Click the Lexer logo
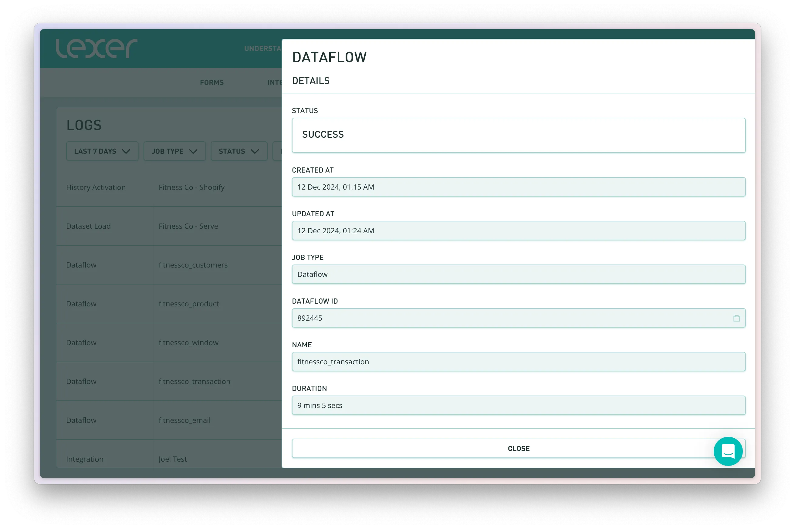 (x=96, y=49)
